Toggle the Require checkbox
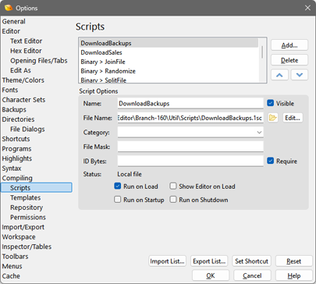This screenshot has height=284, width=316. coord(271,161)
